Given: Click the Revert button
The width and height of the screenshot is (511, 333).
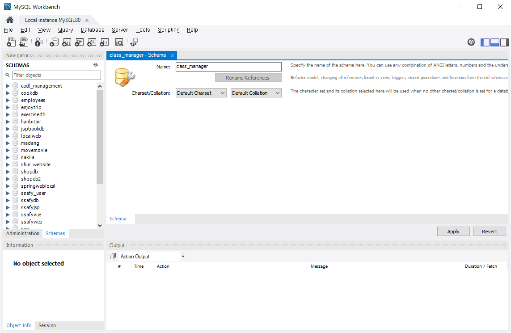Looking at the screenshot, I should 490,232.
